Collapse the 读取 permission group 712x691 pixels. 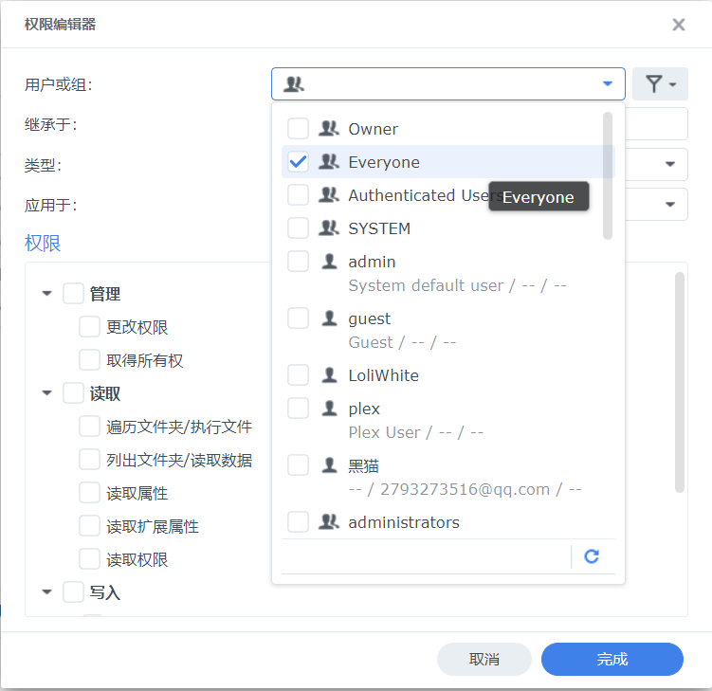tap(47, 393)
